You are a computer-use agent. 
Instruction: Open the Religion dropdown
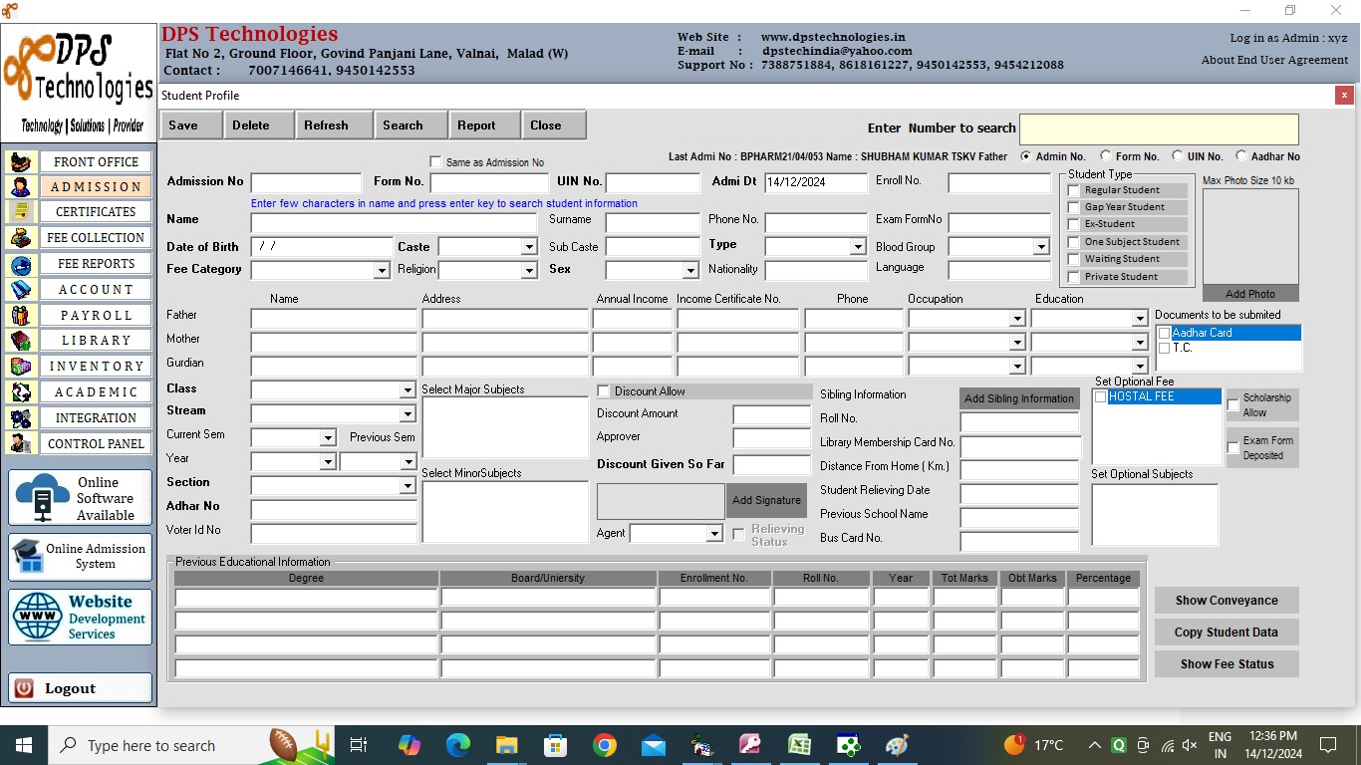click(x=529, y=270)
